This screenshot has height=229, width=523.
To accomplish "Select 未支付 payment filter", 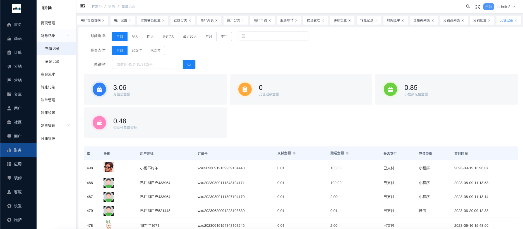I will tap(155, 50).
